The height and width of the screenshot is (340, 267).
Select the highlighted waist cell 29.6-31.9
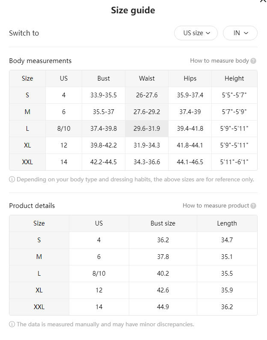[147, 129]
